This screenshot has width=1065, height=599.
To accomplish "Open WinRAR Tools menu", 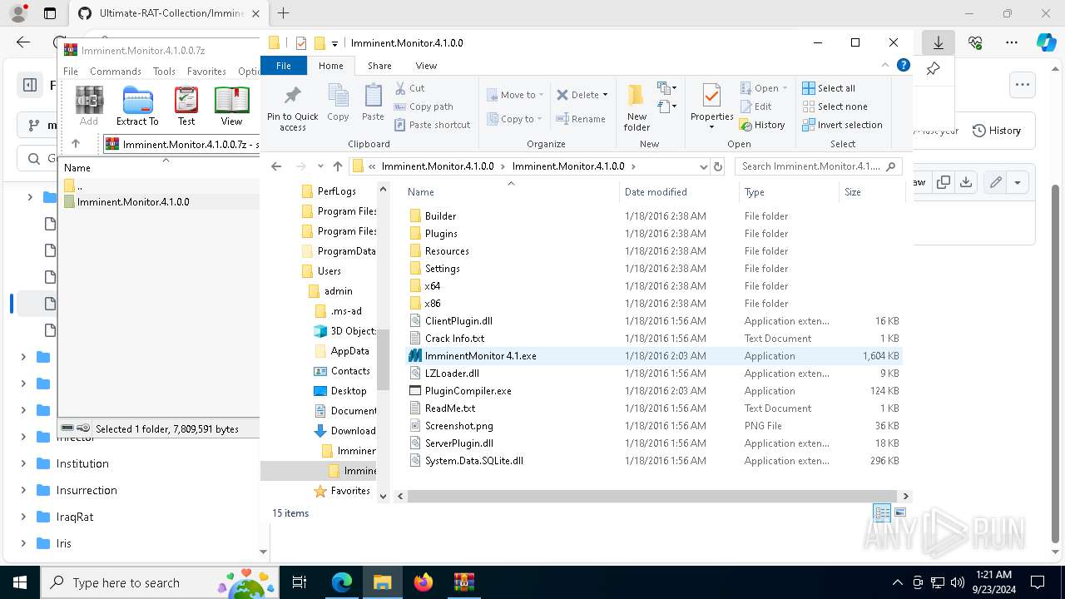I will coord(164,72).
